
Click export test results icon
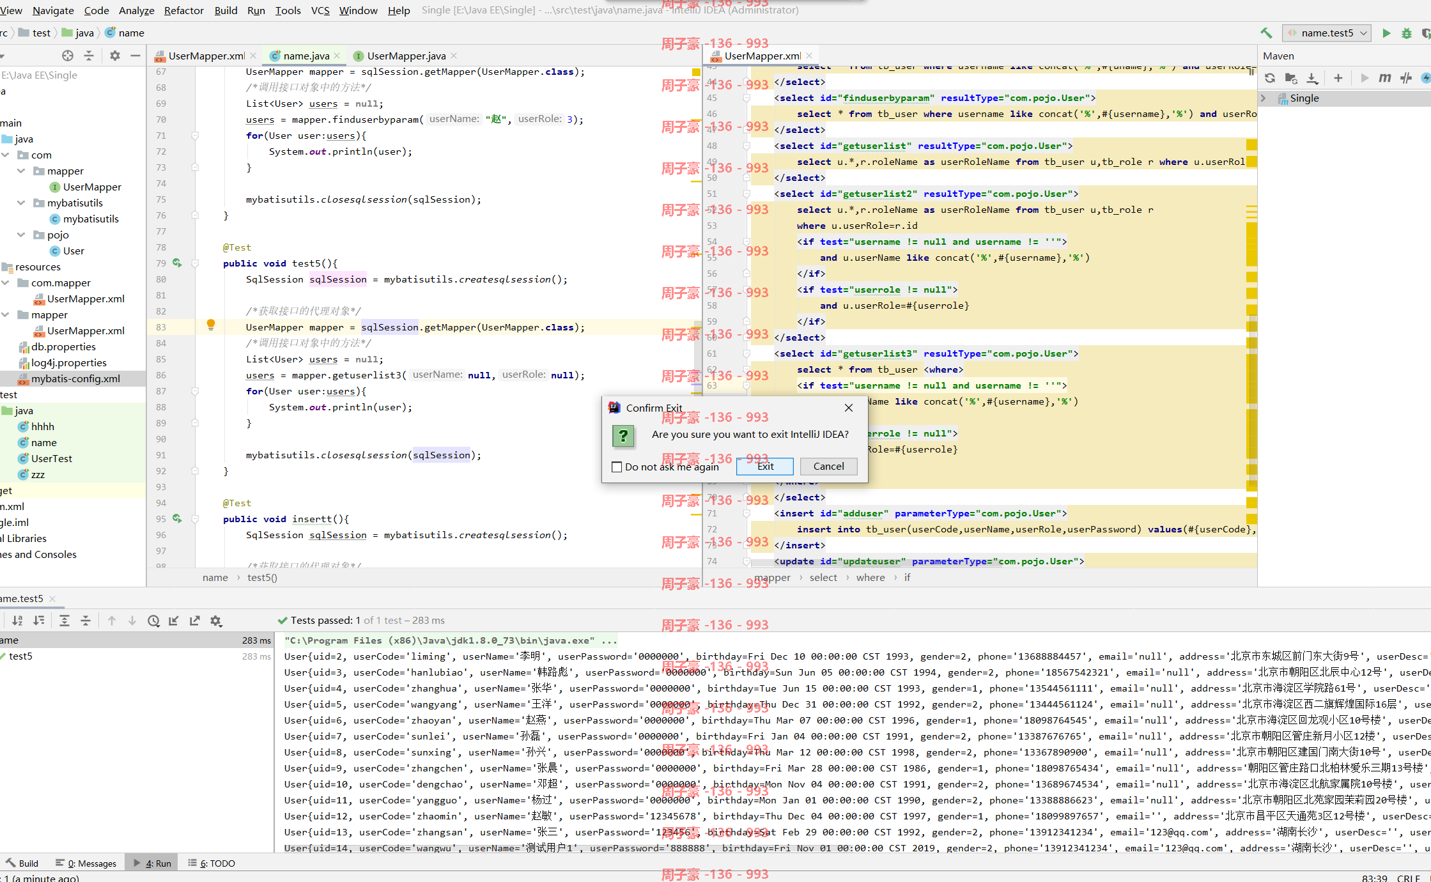click(x=195, y=621)
